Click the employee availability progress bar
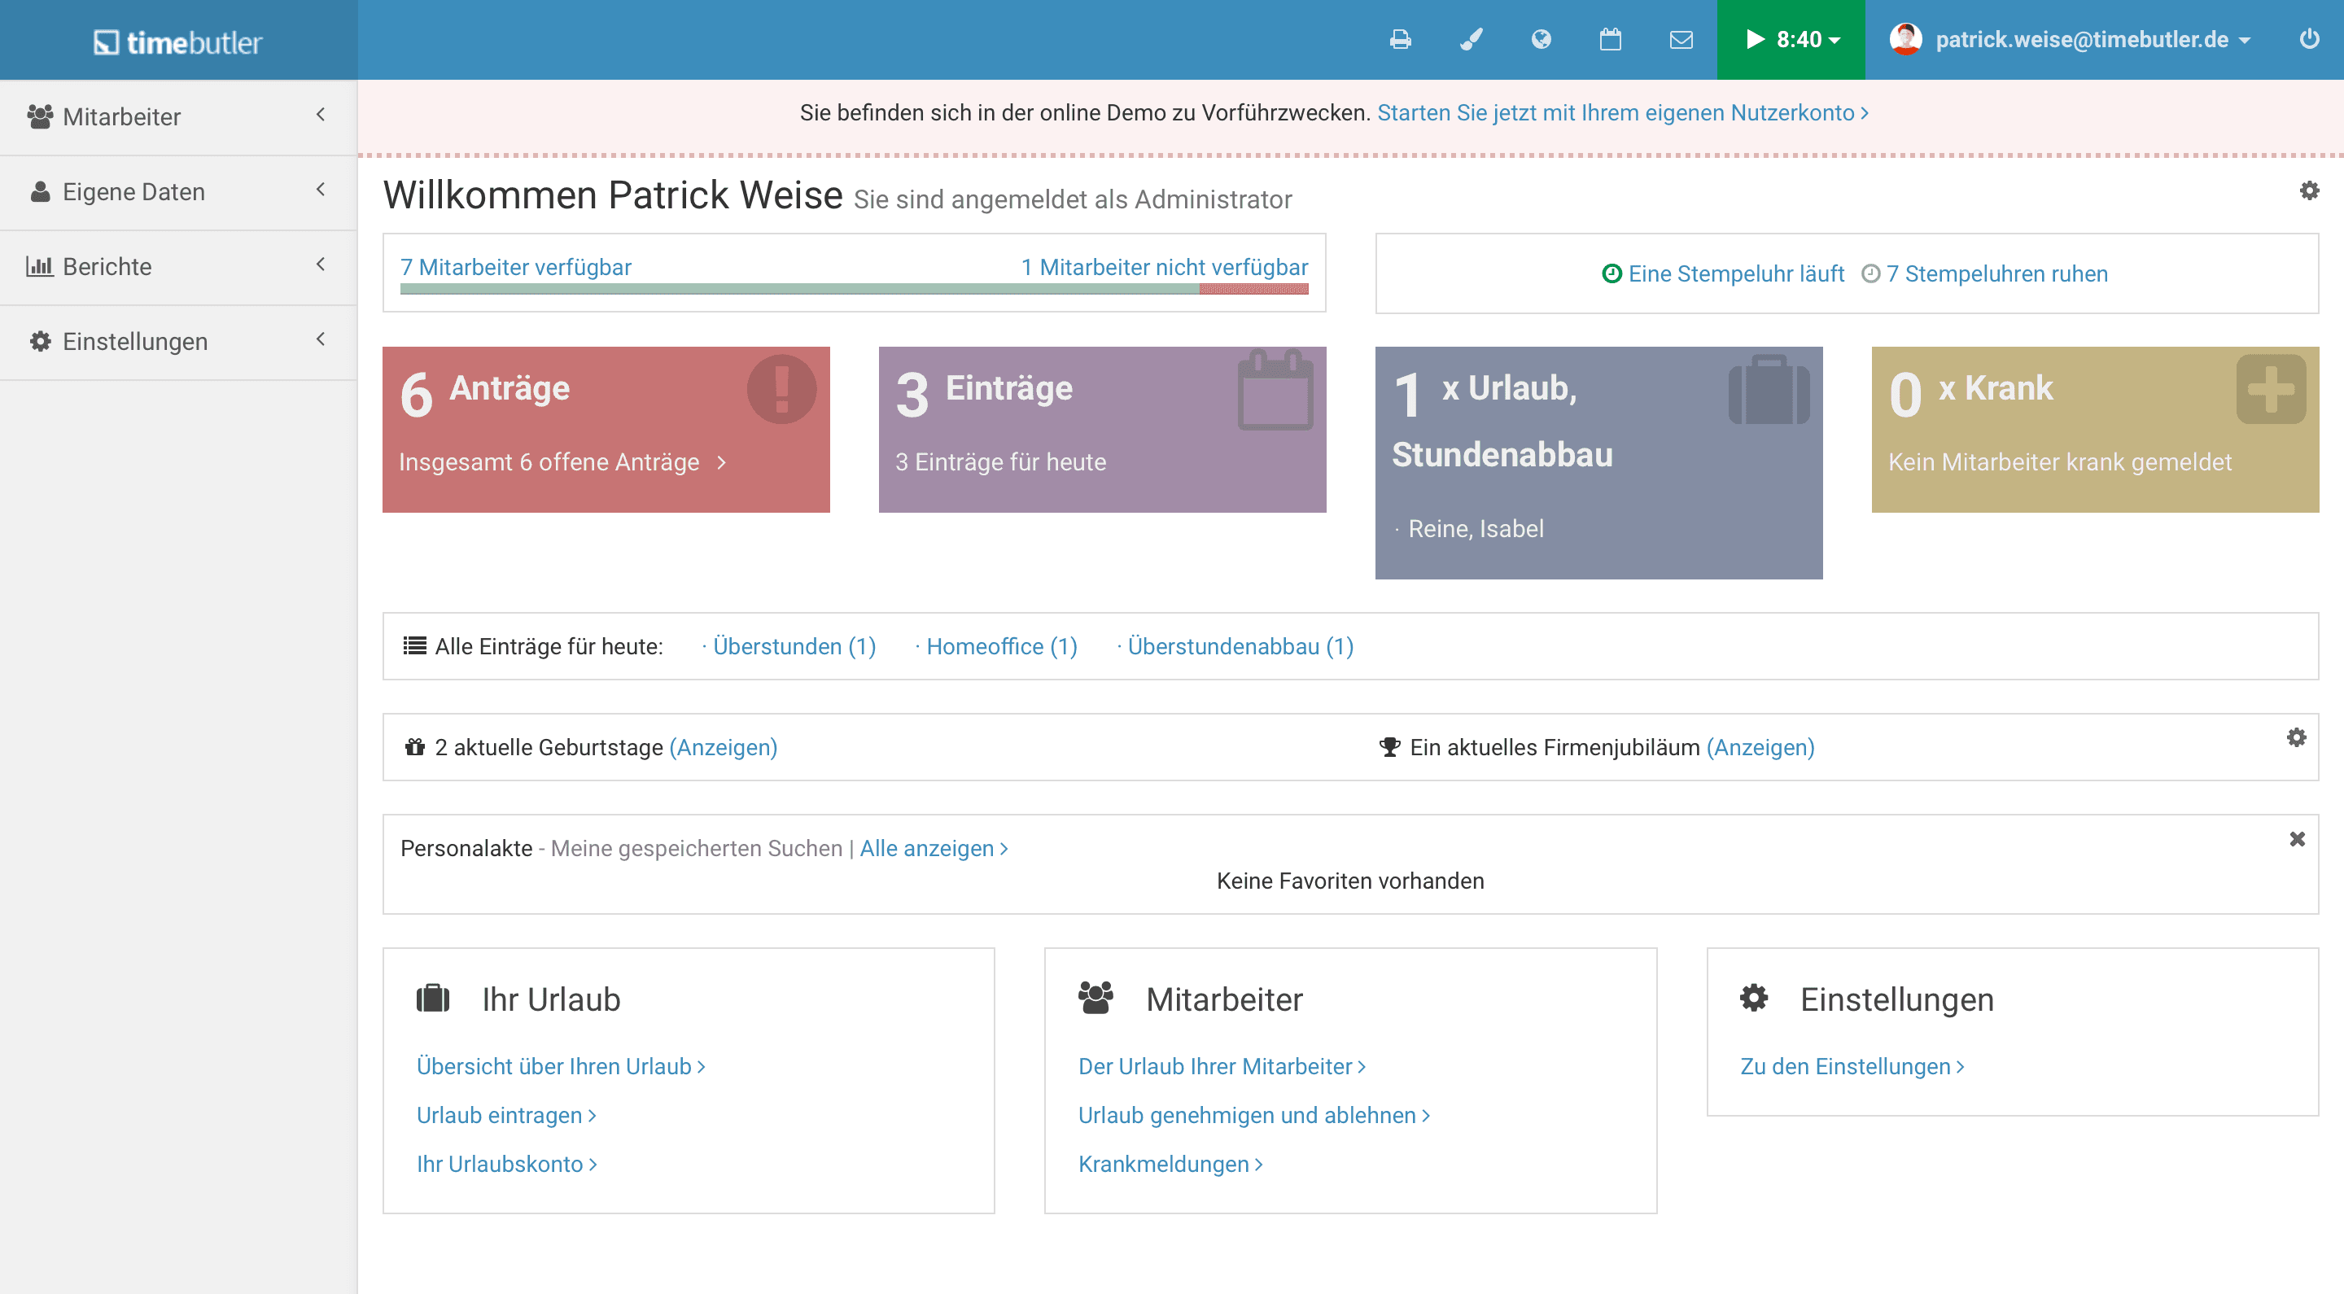This screenshot has height=1294, width=2344. (x=854, y=288)
